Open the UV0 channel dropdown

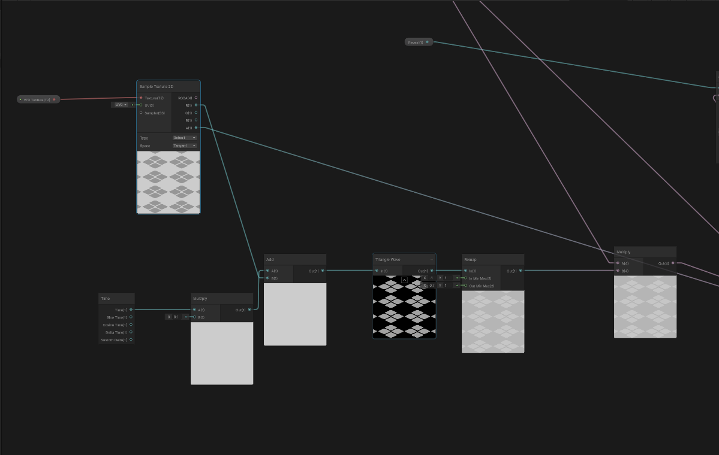click(x=121, y=105)
